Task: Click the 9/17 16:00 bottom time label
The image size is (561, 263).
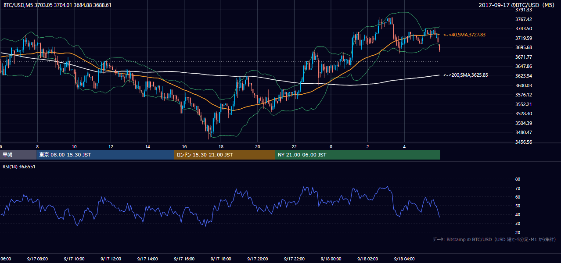Action: (184, 259)
